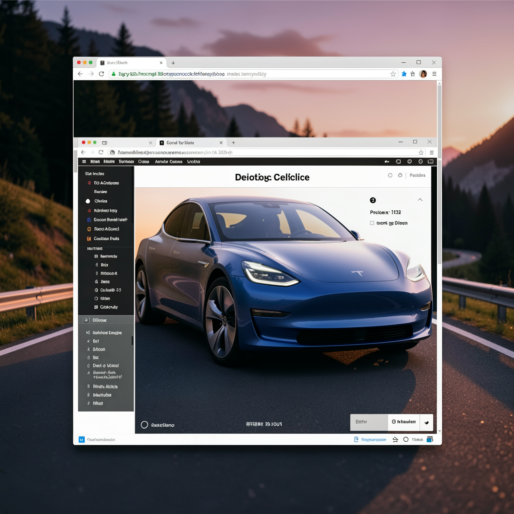The height and width of the screenshot is (514, 514).
Task: Click the chat bubble icon beside the Footdna link
Action: click(x=400, y=175)
